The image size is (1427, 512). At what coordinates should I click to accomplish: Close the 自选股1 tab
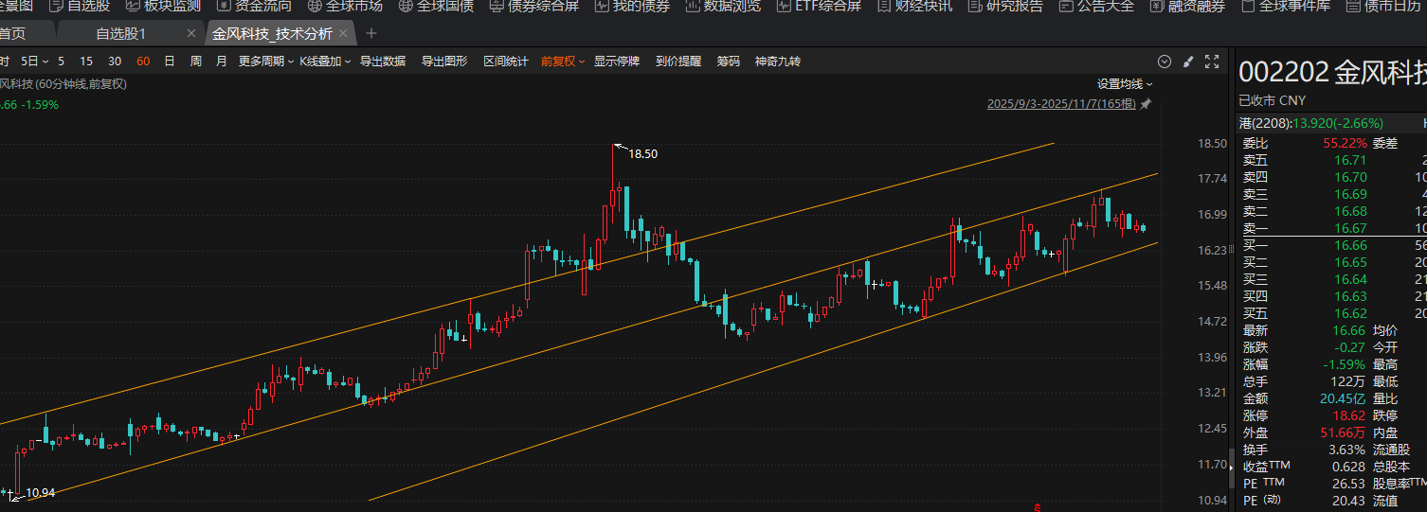(x=191, y=33)
